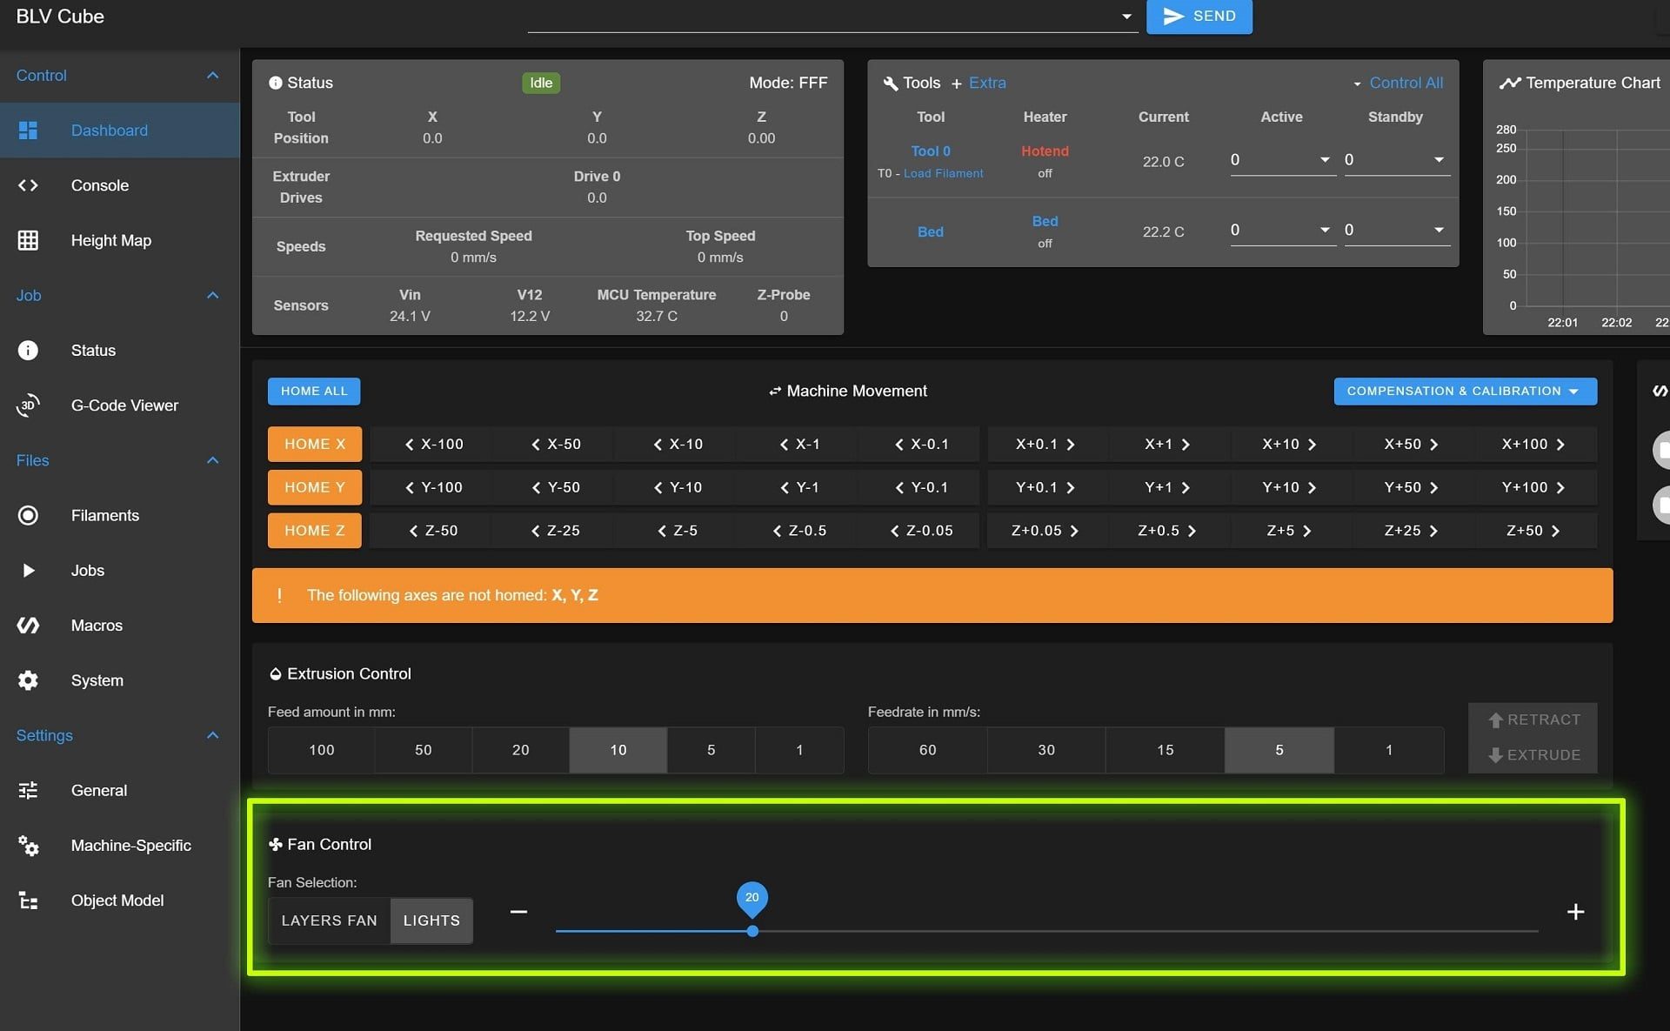The width and height of the screenshot is (1670, 1031).
Task: Click the Console code-brackets icon
Action: tap(28, 185)
